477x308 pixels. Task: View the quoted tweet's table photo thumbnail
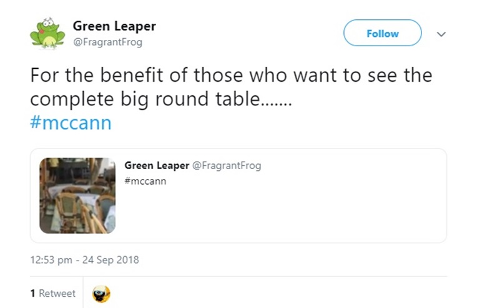coord(77,195)
